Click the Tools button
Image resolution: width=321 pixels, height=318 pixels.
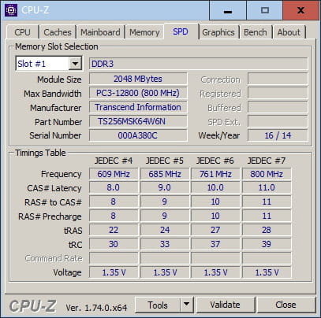tap(158, 305)
